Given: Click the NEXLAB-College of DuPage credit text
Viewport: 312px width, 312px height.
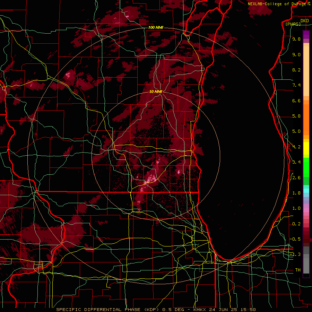Looking at the screenshot, I should coord(277,4).
